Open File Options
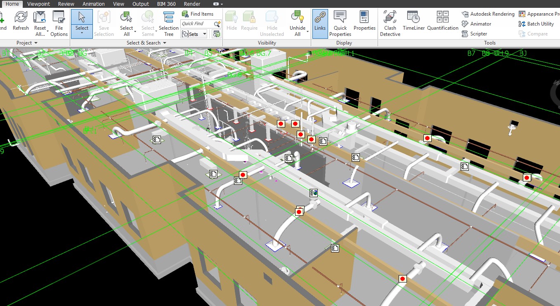This screenshot has width=560, height=306. click(x=59, y=23)
